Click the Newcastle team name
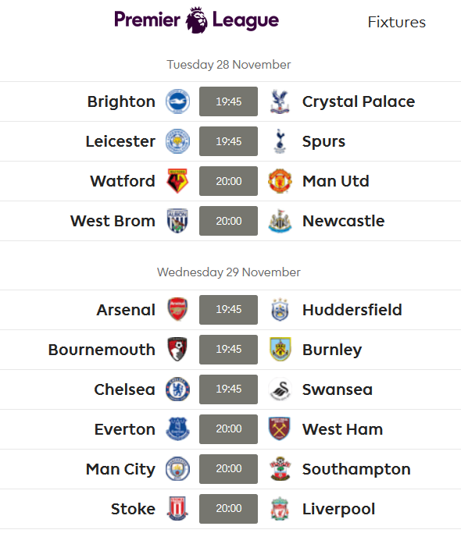Screen dimensions: 461x544 [343, 221]
